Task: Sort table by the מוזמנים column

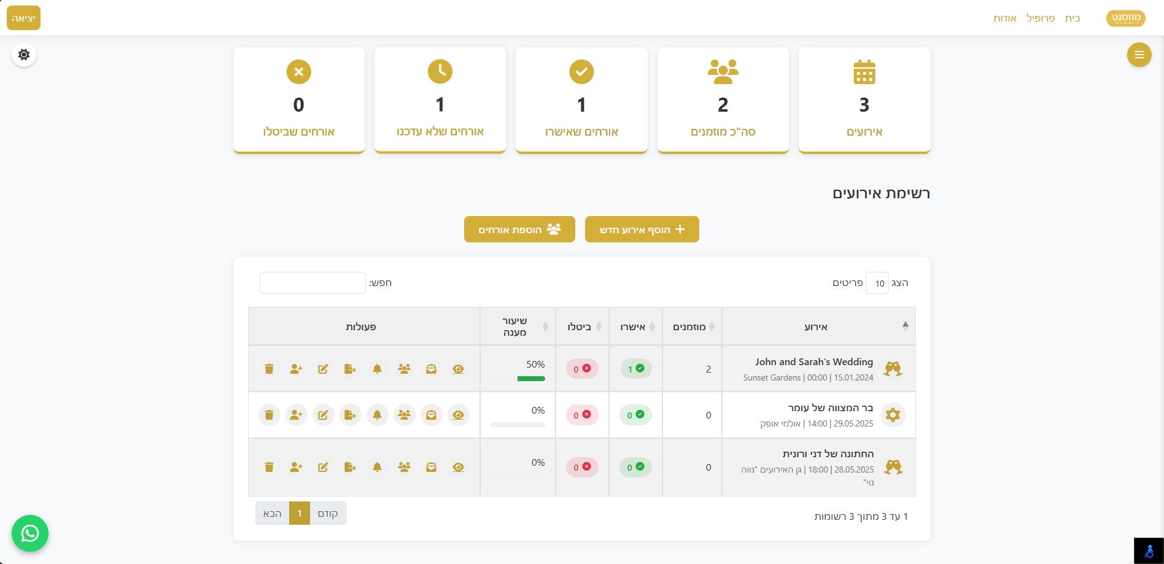Action: [689, 326]
